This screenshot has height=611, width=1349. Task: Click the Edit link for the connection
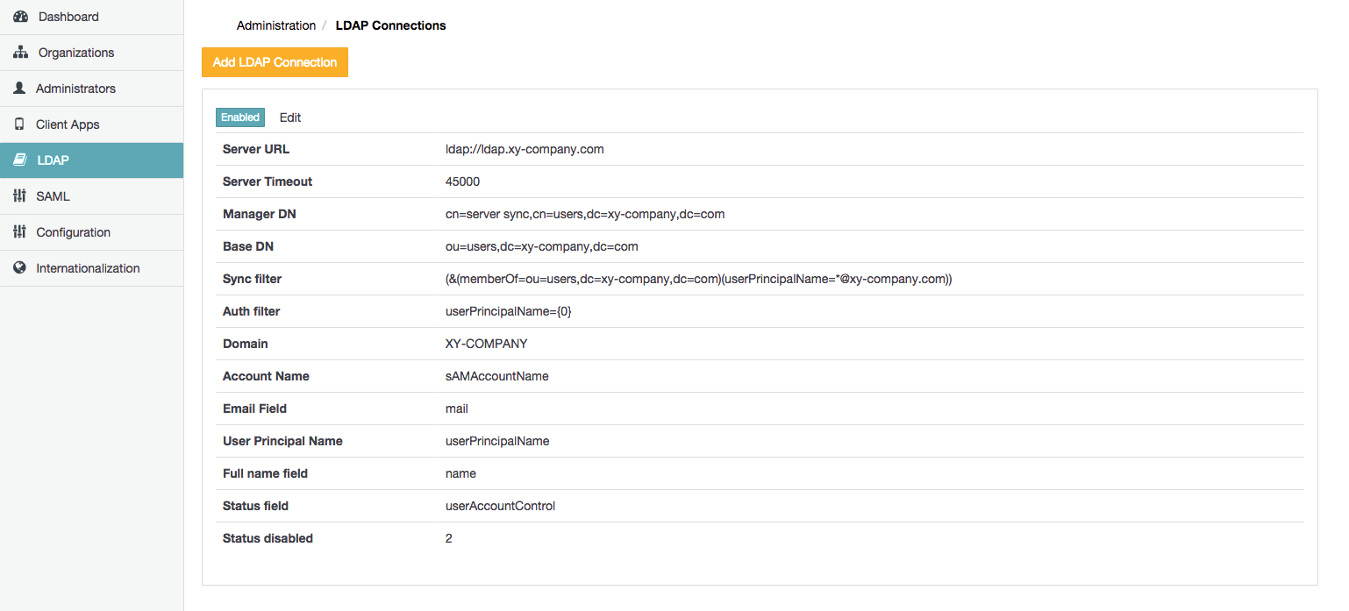point(290,117)
